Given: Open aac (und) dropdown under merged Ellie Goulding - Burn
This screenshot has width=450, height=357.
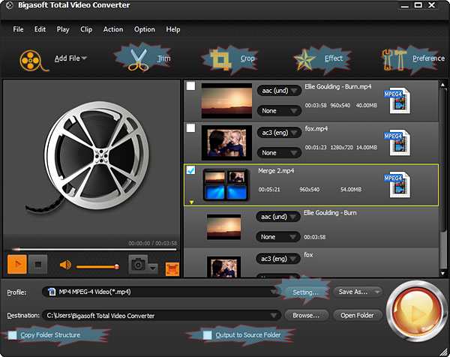Looking at the screenshot, I should (x=277, y=217).
